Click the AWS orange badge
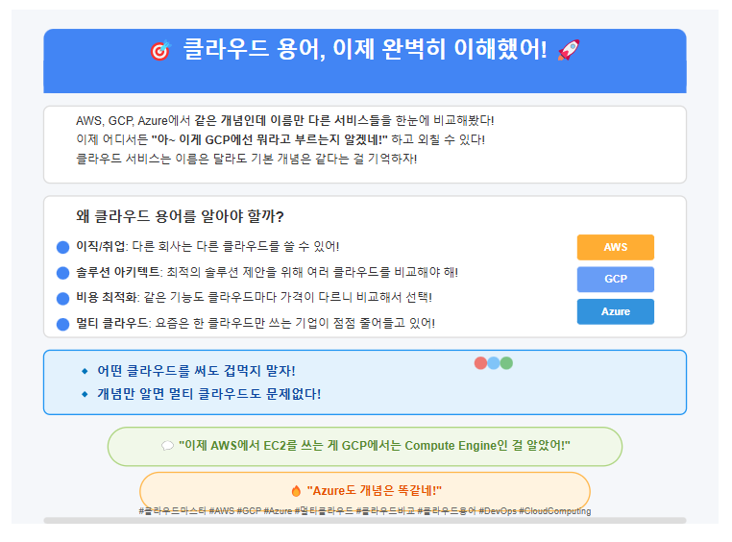 point(616,247)
